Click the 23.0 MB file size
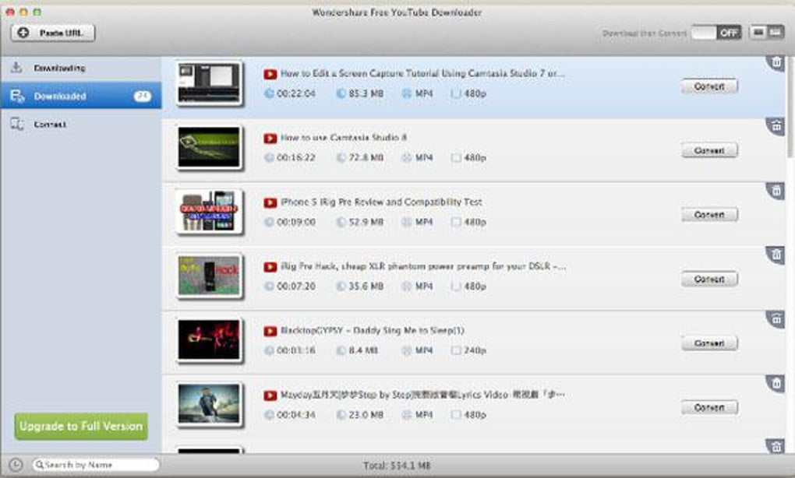Viewport: 795px width, 478px height. [x=366, y=415]
